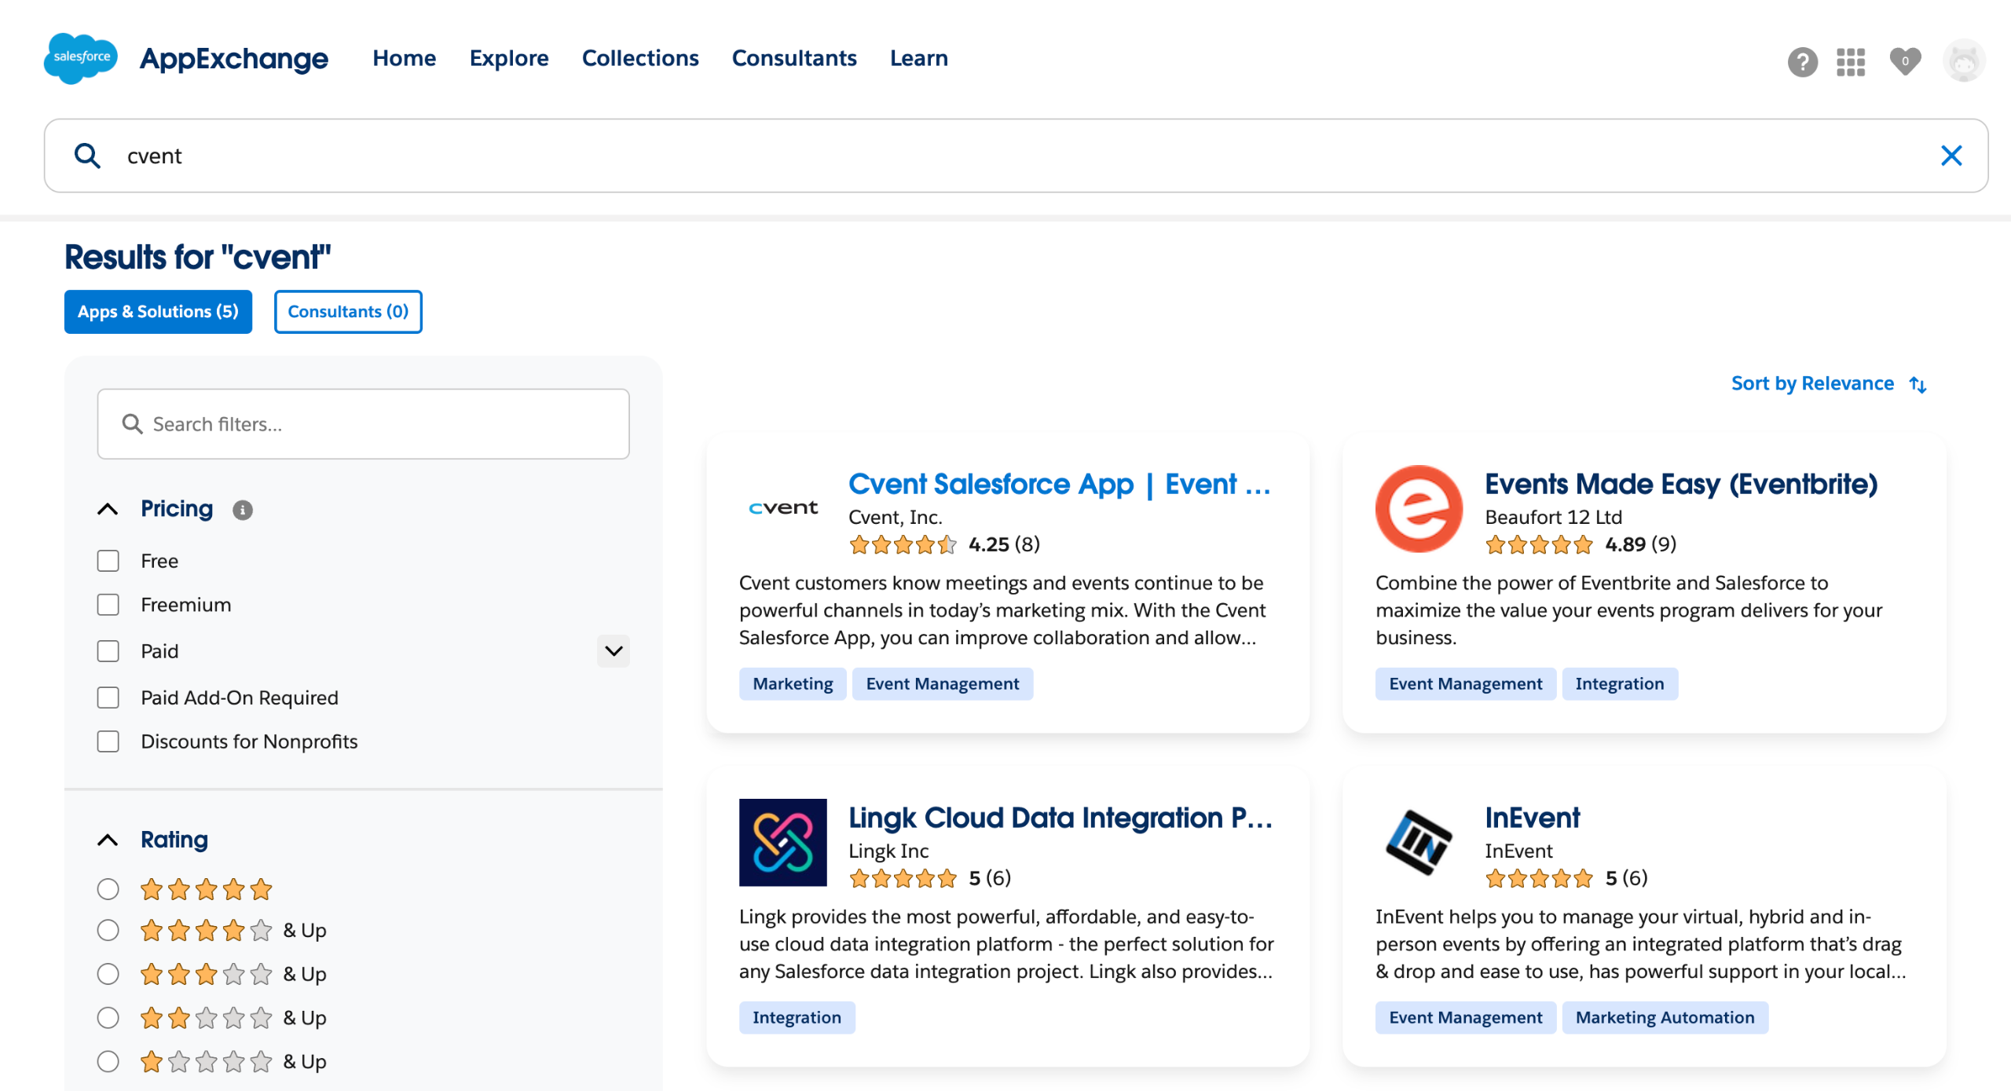2011x1091 pixels.
Task: Go to the Home menu
Action: (x=404, y=58)
